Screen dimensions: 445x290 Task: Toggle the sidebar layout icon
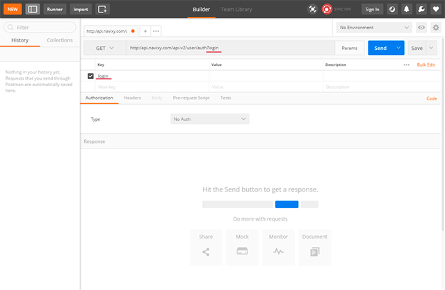click(x=33, y=9)
